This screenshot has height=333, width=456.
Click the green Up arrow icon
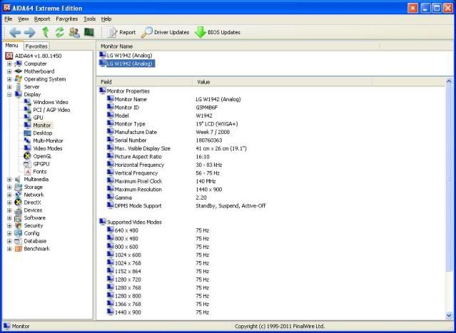coord(46,32)
